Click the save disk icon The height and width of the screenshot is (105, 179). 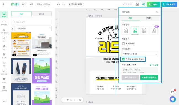click(138, 4)
